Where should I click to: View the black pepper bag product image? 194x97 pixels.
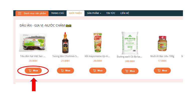pyautogui.click(x=33, y=43)
